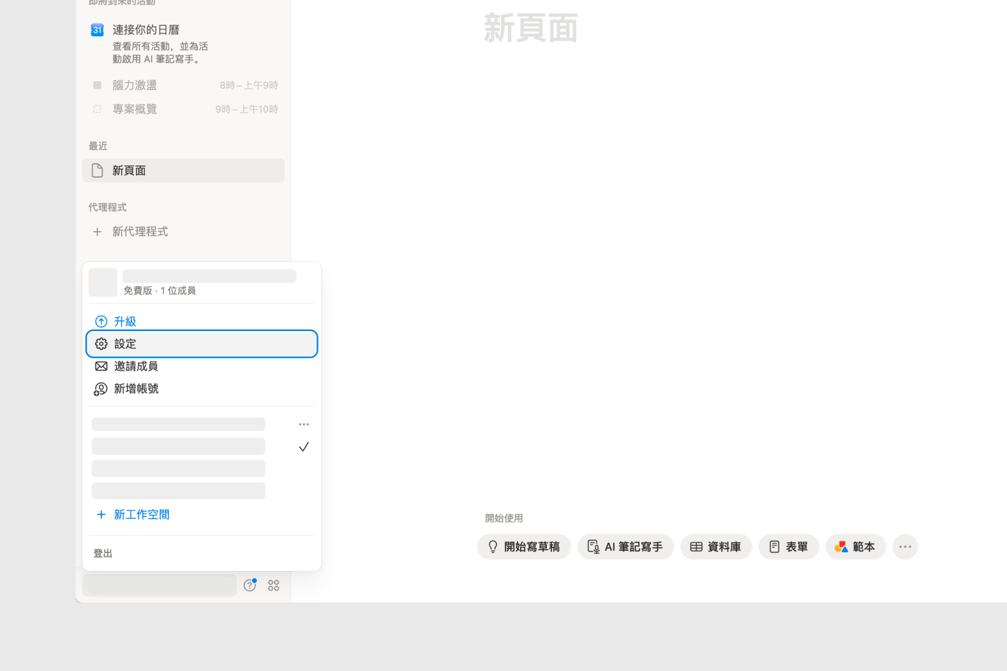Click 開始寫草稿 to start a draft
1007x671 pixels.
click(524, 547)
